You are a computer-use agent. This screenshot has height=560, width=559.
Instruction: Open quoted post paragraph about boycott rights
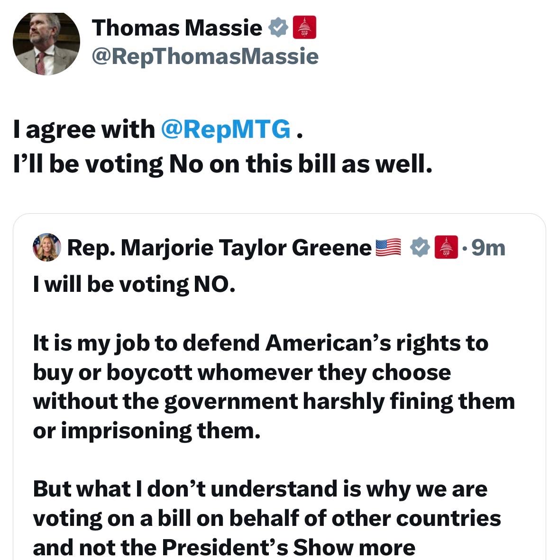click(274, 387)
